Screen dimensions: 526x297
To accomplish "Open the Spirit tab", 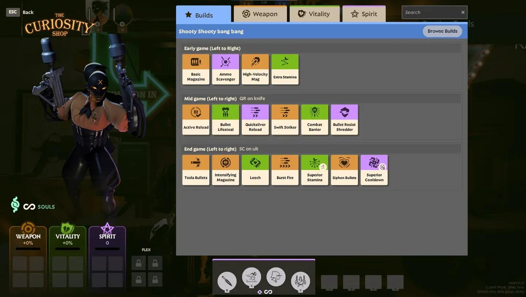I will 364,14.
